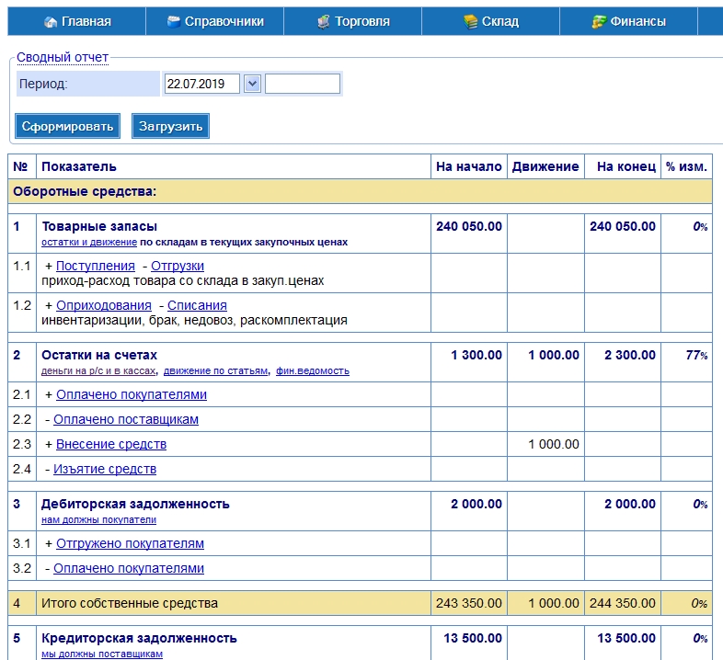The image size is (723, 660).
Task: Click the date field showing 22.07.2019
Action: click(x=201, y=84)
